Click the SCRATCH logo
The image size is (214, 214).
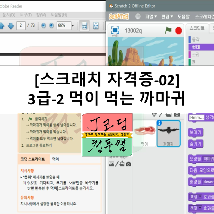click(x=119, y=16)
